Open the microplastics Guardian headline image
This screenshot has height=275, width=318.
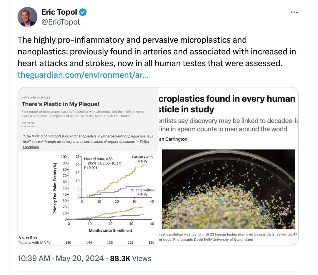point(228,166)
